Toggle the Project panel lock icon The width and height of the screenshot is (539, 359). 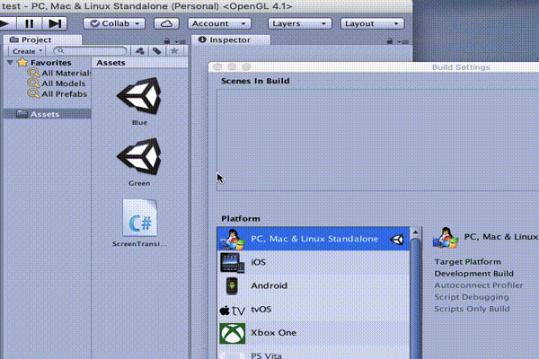167,41
